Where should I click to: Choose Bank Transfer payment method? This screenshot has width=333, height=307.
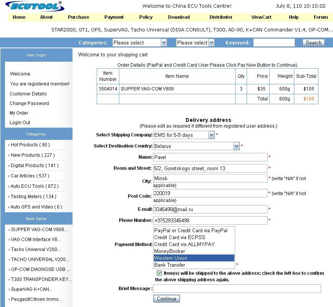pyautogui.click(x=170, y=265)
